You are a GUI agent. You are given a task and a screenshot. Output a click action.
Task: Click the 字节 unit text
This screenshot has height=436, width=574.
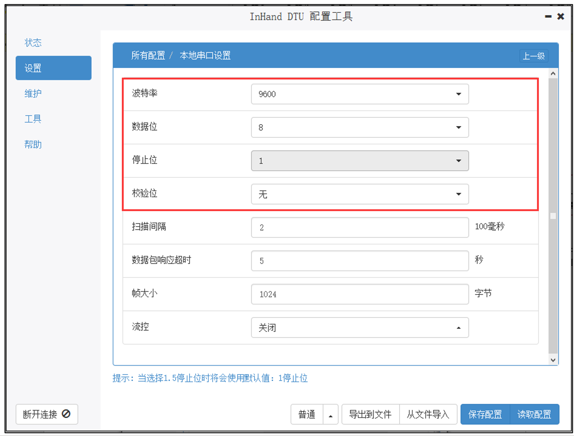[483, 293]
